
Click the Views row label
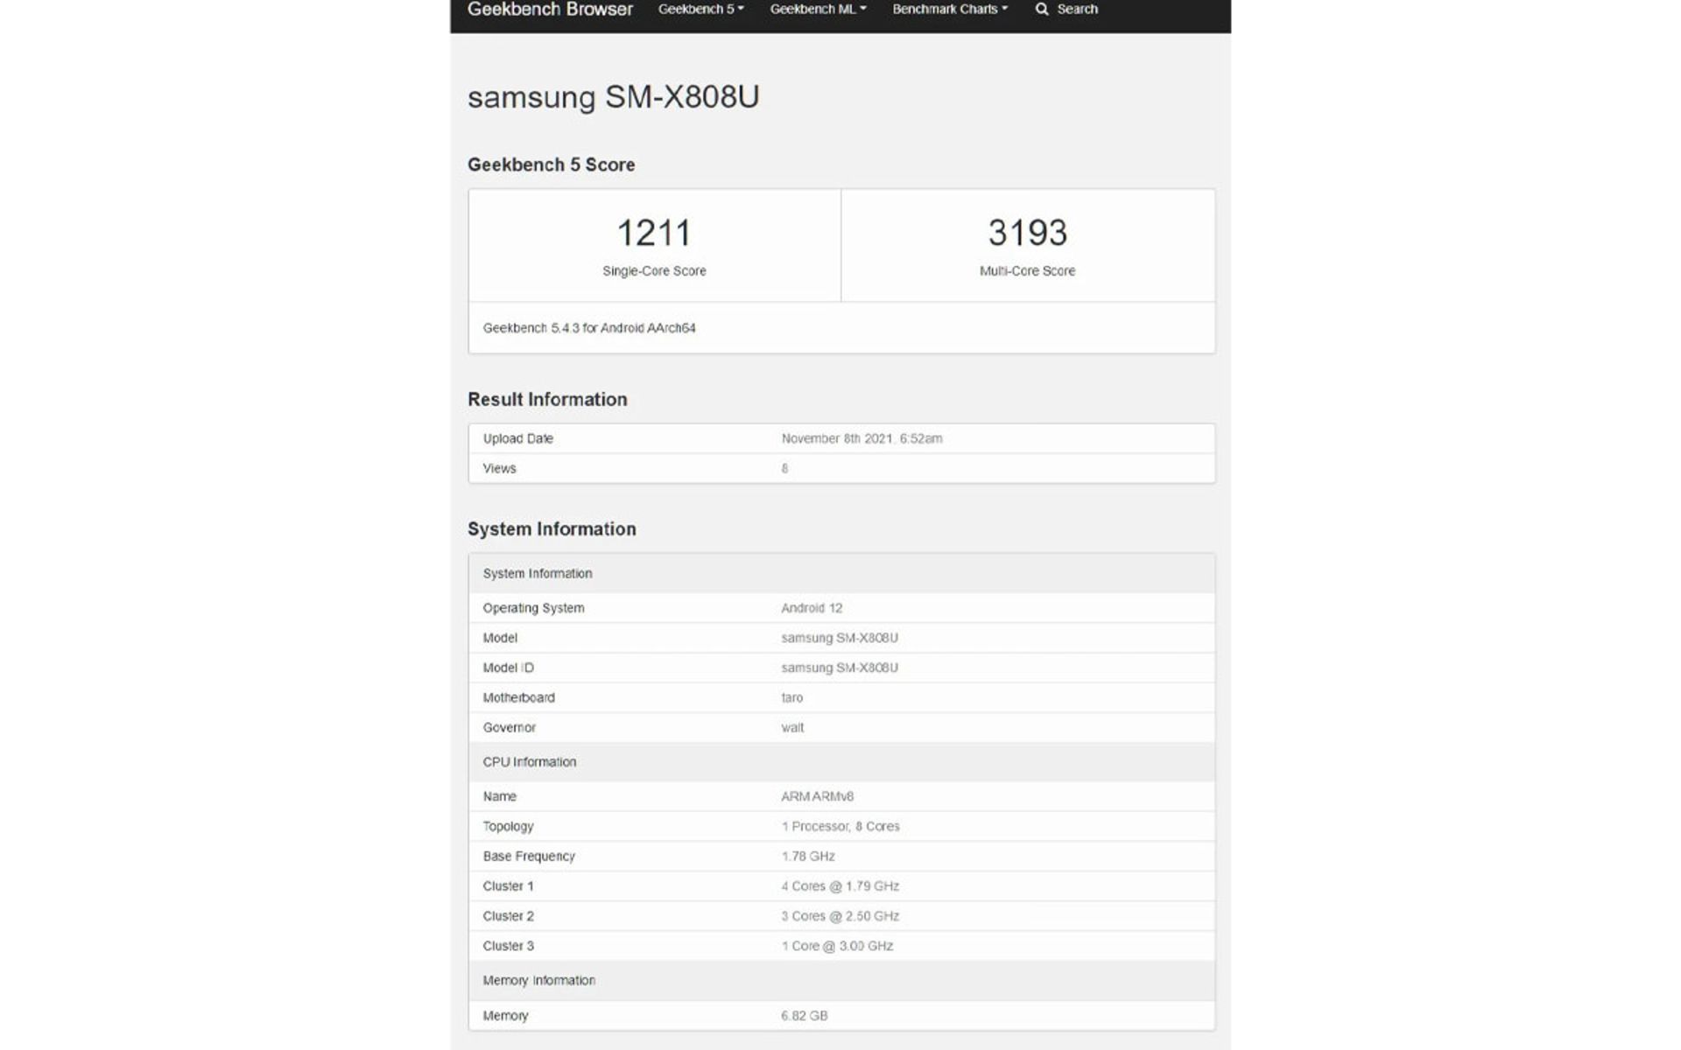pyautogui.click(x=499, y=468)
